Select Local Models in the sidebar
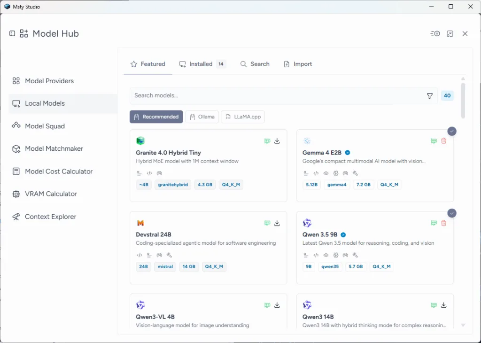 click(63, 103)
